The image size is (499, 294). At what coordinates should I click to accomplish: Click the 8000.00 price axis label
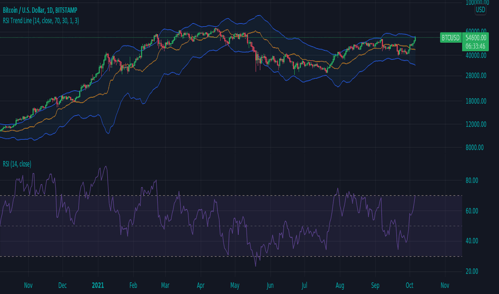pos(474,148)
